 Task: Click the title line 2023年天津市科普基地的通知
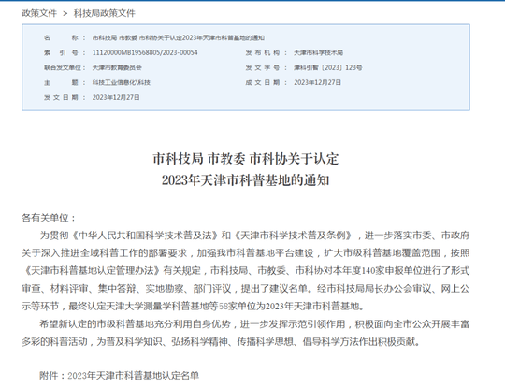(x=246, y=180)
